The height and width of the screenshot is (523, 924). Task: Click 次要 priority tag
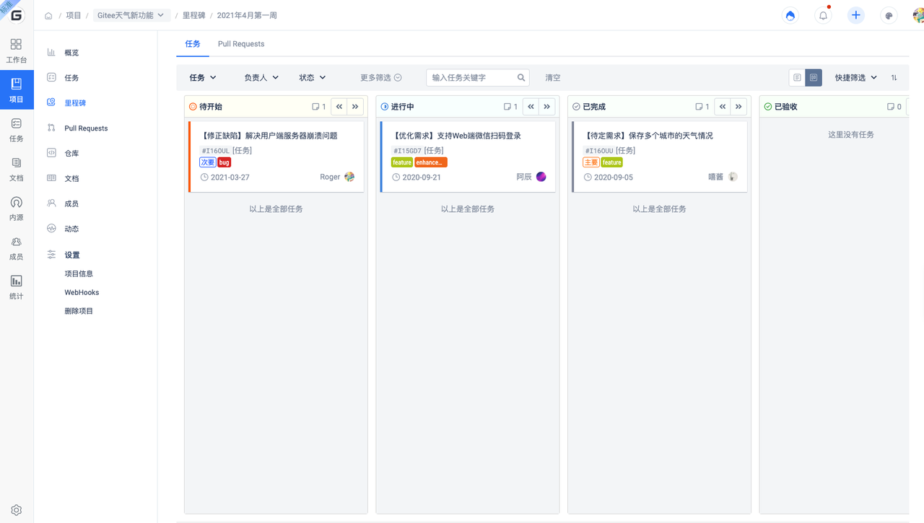coord(208,163)
